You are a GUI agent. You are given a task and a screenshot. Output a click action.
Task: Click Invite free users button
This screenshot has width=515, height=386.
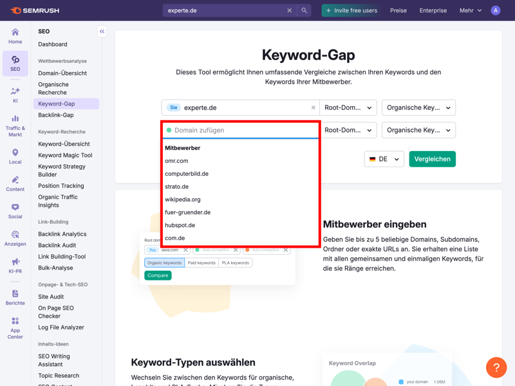[x=351, y=10]
